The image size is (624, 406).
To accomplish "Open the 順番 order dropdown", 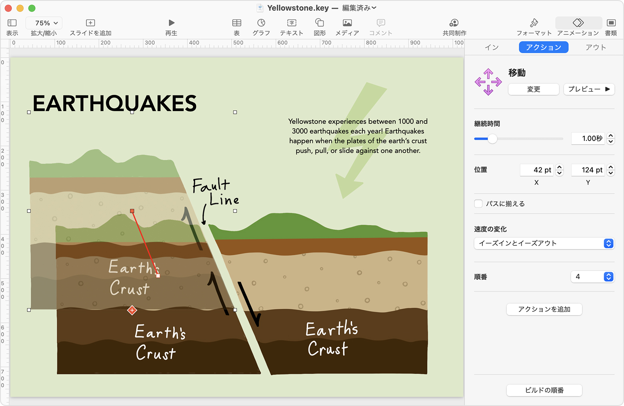I will click(592, 277).
